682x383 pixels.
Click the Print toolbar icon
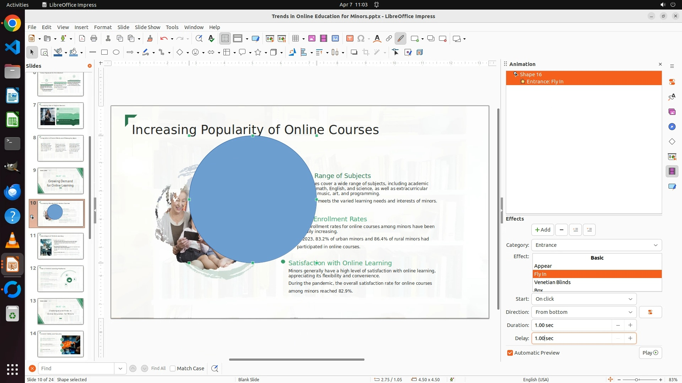point(94,39)
